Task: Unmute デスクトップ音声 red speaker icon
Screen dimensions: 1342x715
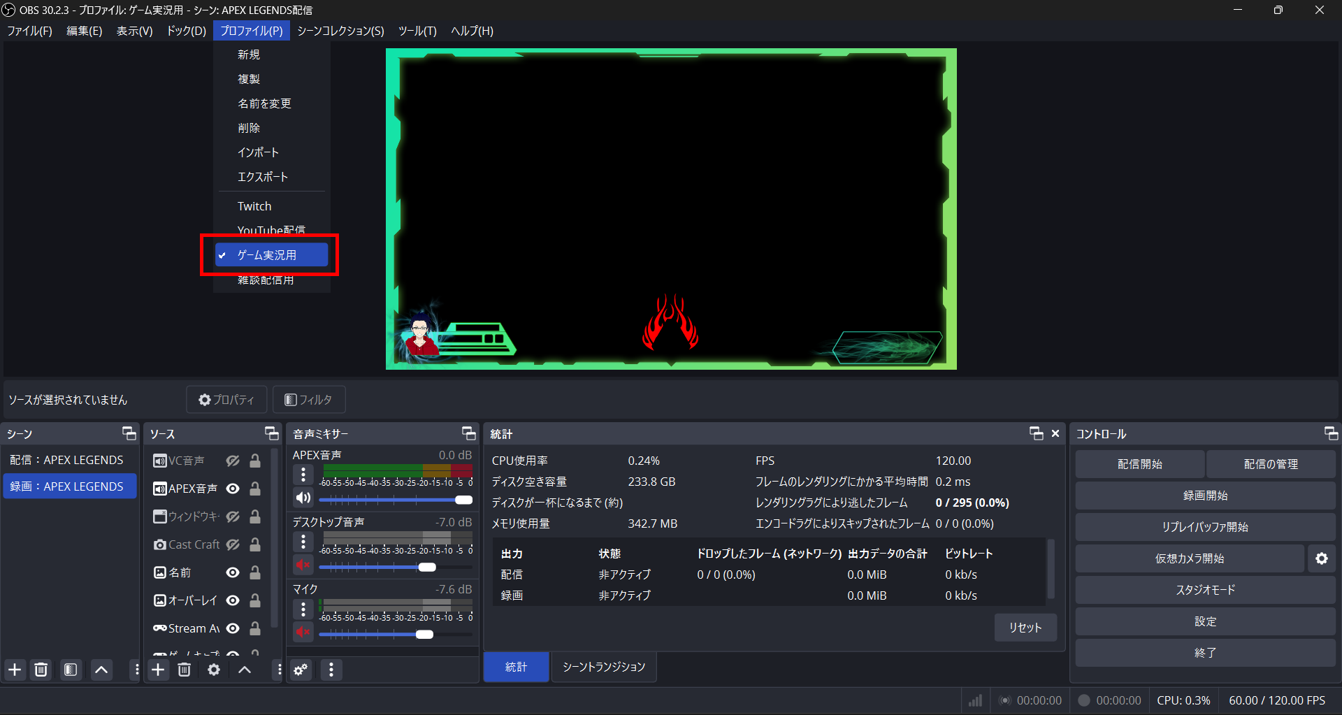Action: pos(303,565)
